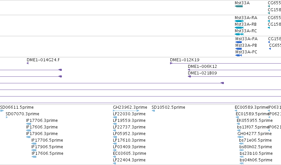Open the LP22030.3prime EST
Viewport: 281px width, 165px height.
click(115, 117)
